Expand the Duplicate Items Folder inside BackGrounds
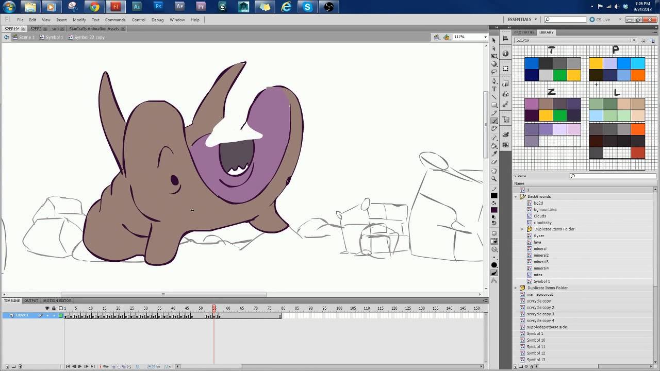Image resolution: width=660 pixels, height=371 pixels. pyautogui.click(x=522, y=229)
